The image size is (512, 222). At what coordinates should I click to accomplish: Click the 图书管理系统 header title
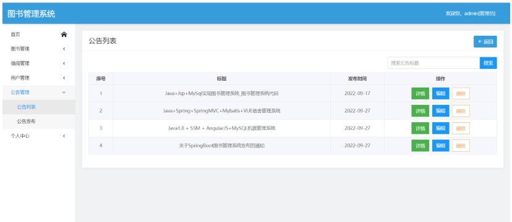(x=32, y=14)
